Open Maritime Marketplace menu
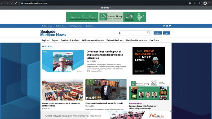 [136, 40]
